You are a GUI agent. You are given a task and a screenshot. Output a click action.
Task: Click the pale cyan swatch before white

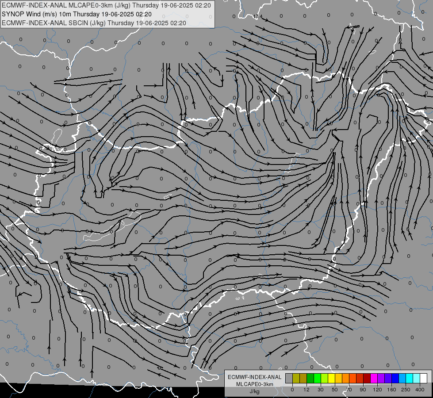417,378
